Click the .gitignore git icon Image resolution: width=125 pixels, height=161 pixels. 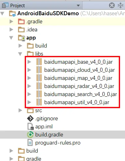click(x=30, y=118)
